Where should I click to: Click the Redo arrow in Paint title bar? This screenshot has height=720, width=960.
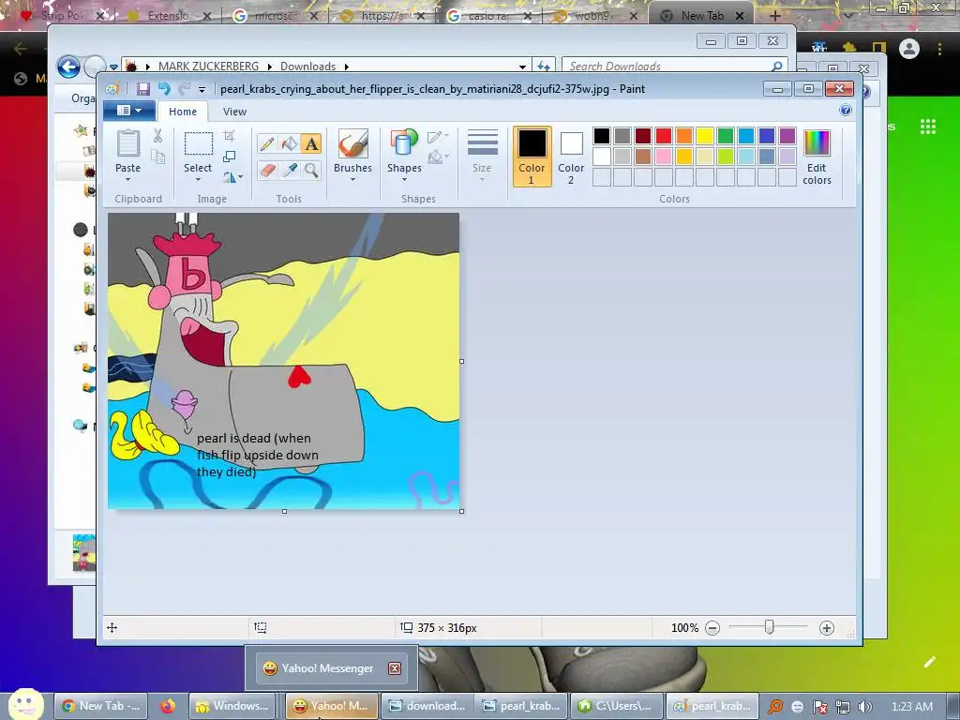(x=185, y=89)
